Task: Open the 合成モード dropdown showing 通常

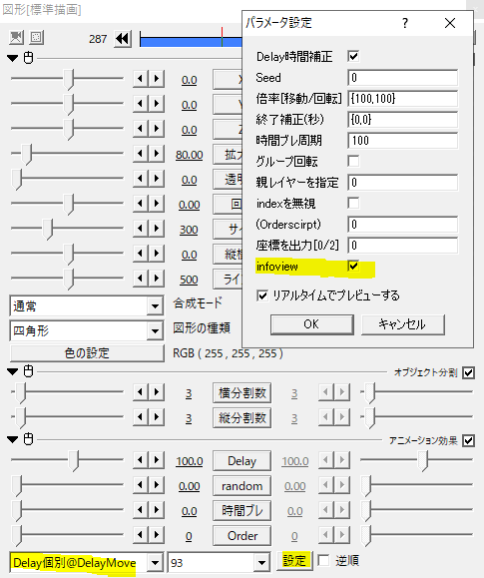Action: [87, 305]
